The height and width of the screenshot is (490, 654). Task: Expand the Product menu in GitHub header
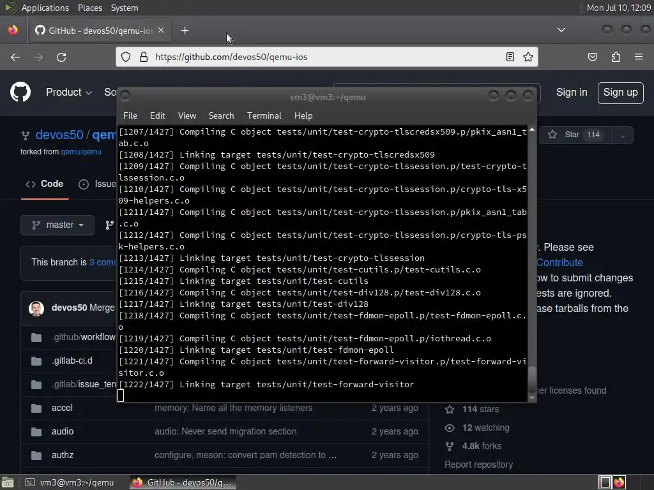(69, 92)
